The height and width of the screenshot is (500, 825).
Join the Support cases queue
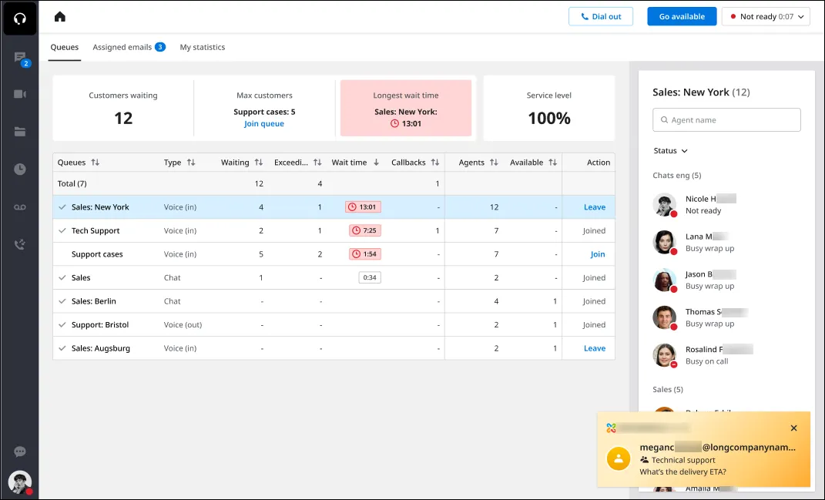tap(598, 254)
